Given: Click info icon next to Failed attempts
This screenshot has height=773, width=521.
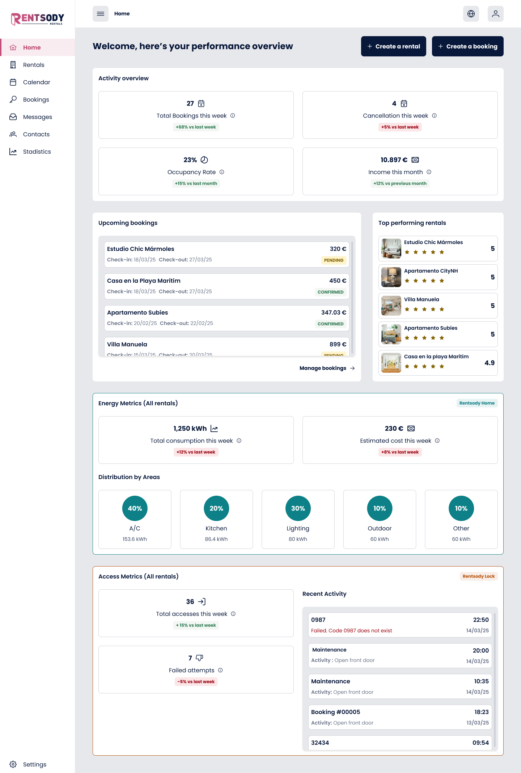Looking at the screenshot, I should coord(220,670).
